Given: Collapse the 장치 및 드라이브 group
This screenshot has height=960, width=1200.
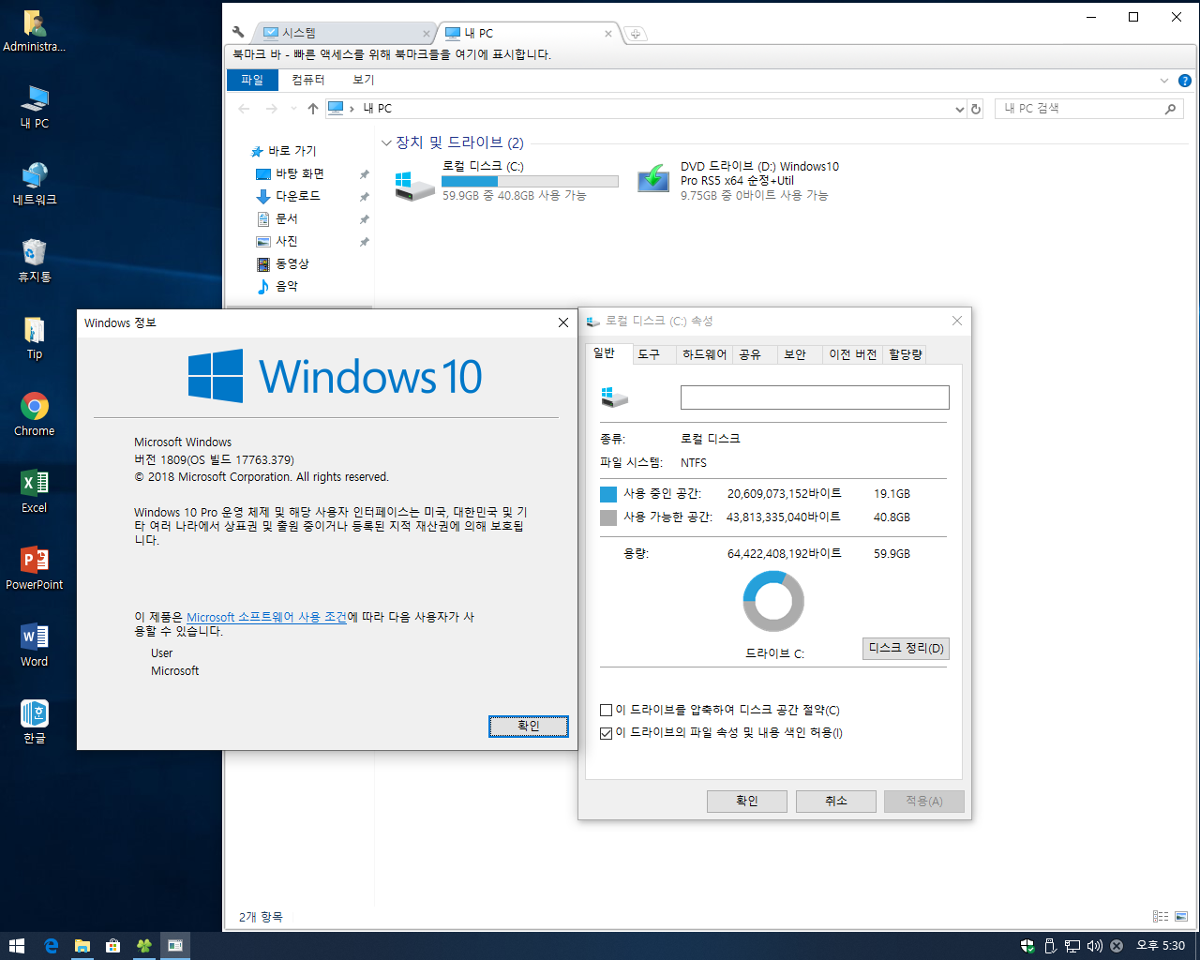Looking at the screenshot, I should pos(386,143).
